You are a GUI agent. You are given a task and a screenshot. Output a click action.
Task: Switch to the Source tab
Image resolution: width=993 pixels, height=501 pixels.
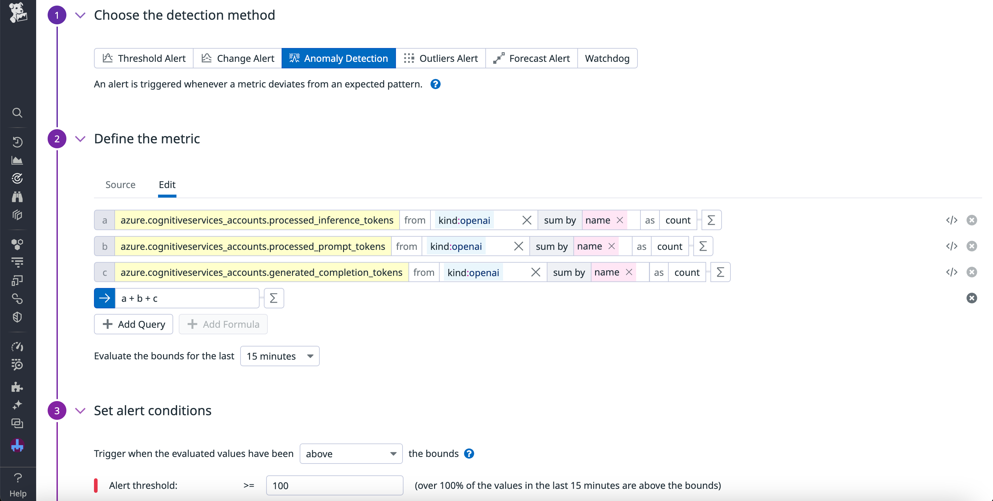pos(120,185)
